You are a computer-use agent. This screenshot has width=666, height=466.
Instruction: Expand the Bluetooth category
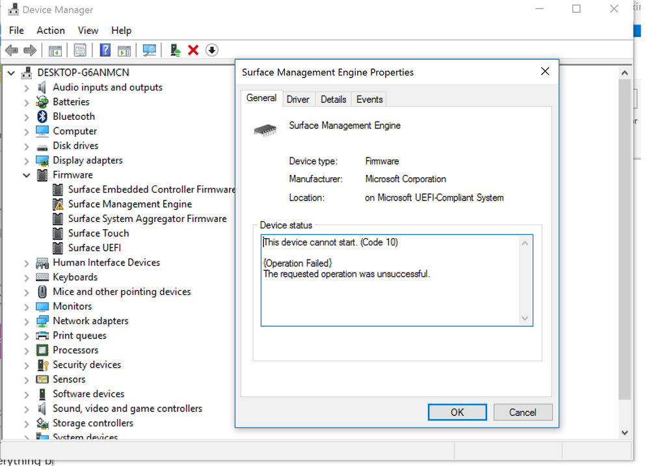tap(26, 117)
